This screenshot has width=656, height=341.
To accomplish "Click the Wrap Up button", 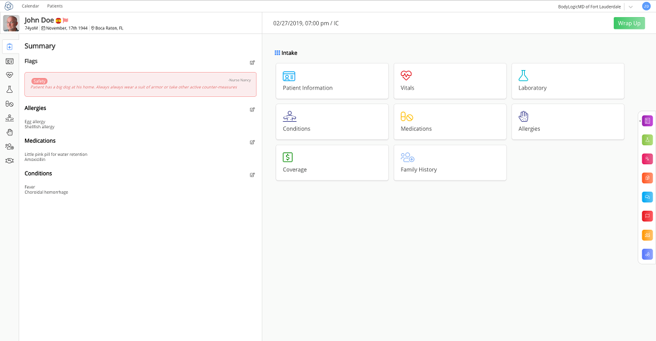I will click(629, 24).
